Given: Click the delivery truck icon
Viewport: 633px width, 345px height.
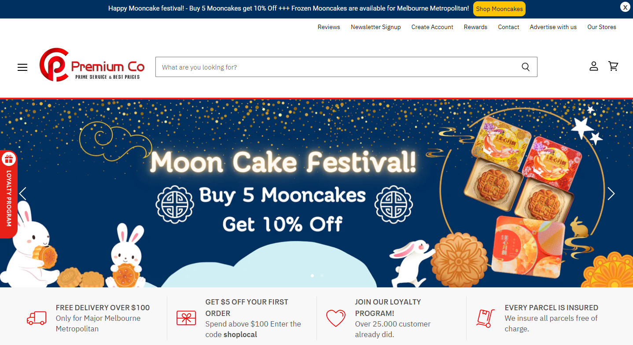Looking at the screenshot, I should 37,318.
